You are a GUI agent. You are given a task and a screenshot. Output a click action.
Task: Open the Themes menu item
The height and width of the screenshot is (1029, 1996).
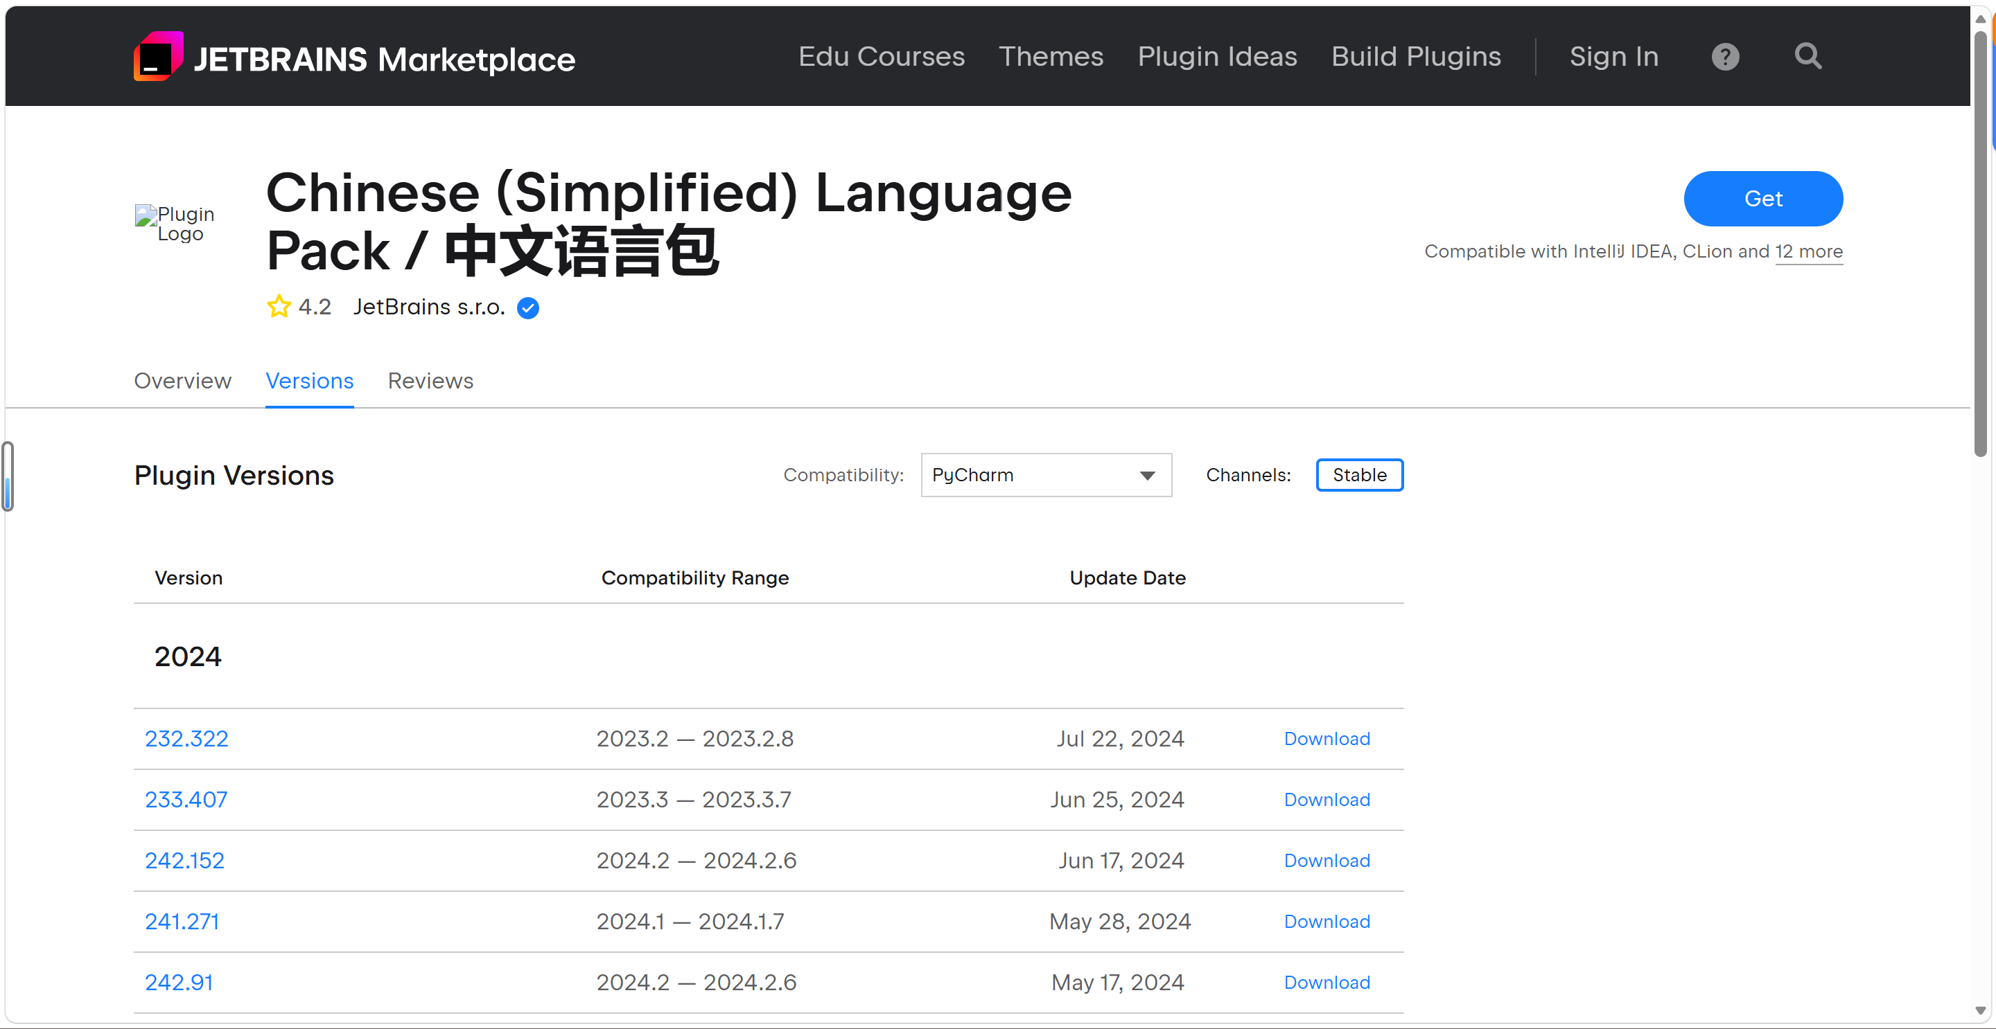(1051, 57)
